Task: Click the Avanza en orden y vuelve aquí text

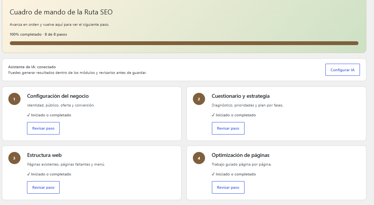Action: pos(59,25)
